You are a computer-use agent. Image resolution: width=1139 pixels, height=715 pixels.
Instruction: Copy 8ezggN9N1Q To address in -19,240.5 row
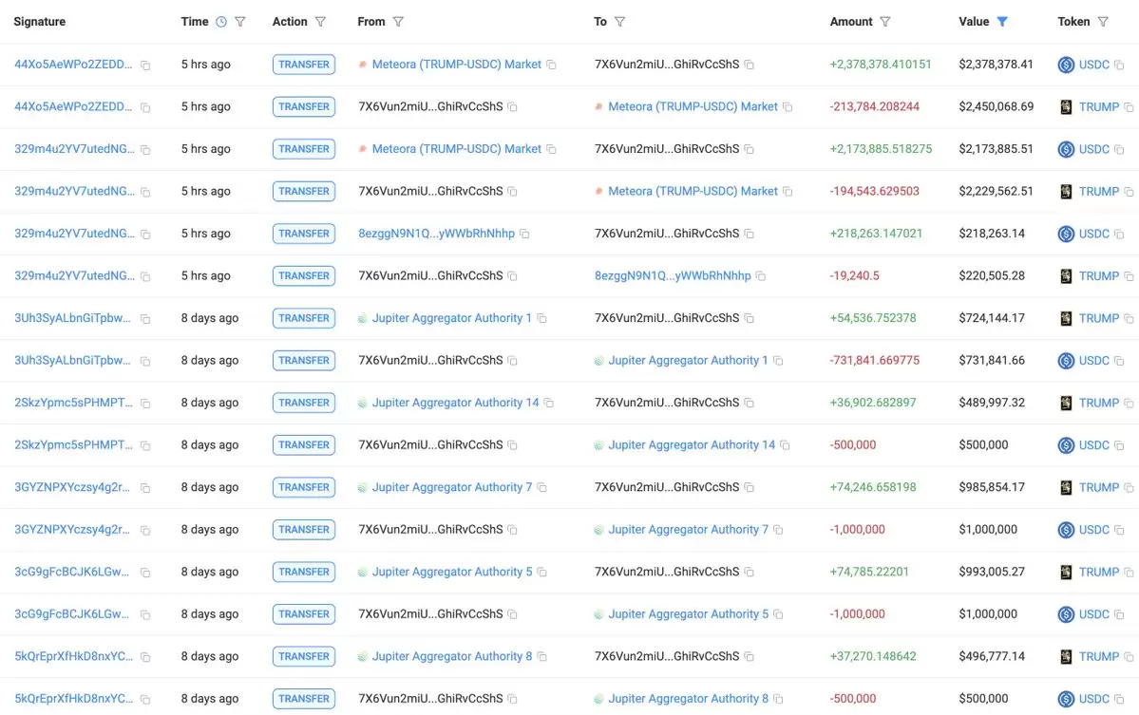point(761,275)
